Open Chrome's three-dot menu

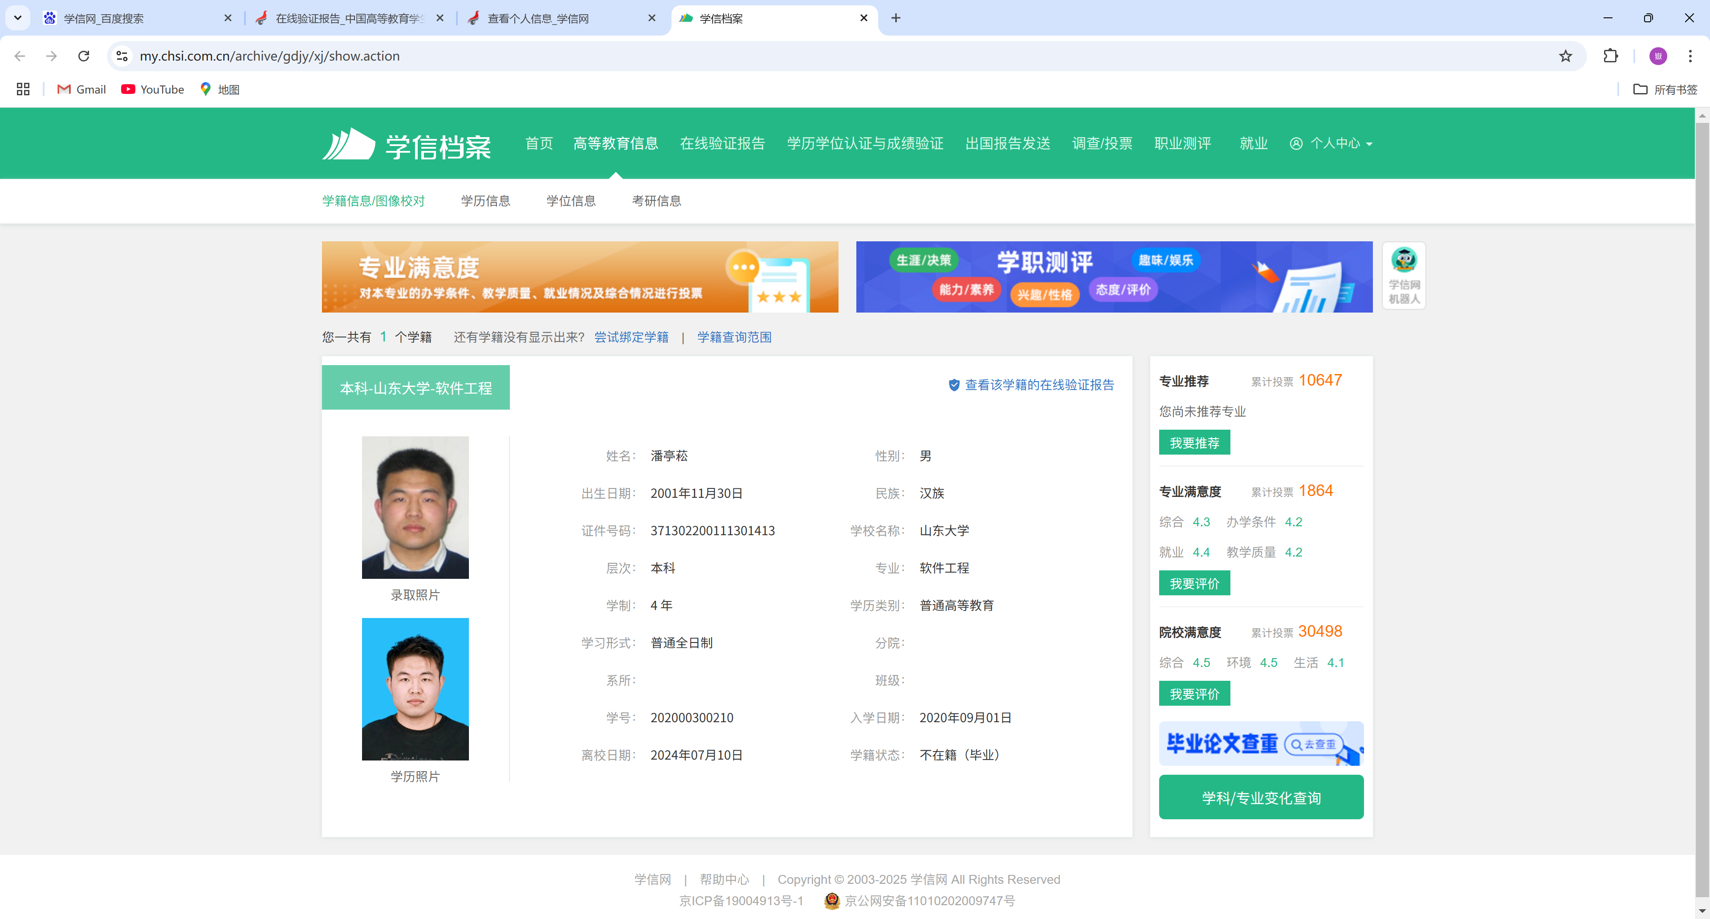(x=1691, y=57)
